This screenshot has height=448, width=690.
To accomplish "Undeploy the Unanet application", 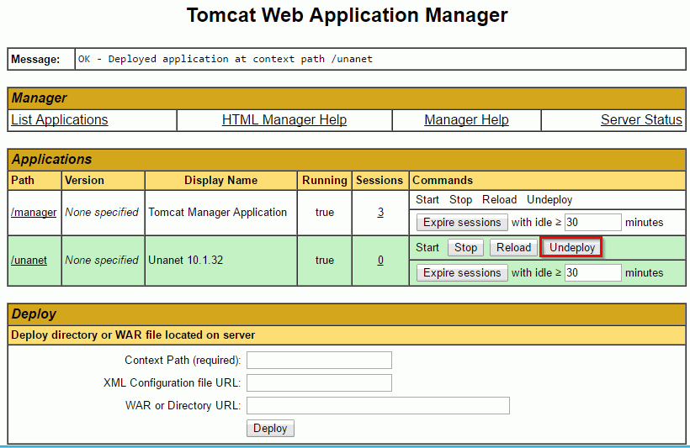I will [572, 248].
